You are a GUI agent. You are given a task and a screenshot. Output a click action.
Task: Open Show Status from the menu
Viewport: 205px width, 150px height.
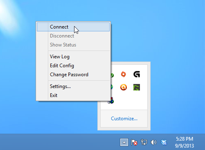coord(73,45)
